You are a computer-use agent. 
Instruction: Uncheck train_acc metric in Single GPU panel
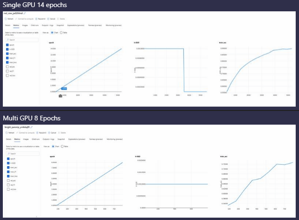(x=7, y=54)
